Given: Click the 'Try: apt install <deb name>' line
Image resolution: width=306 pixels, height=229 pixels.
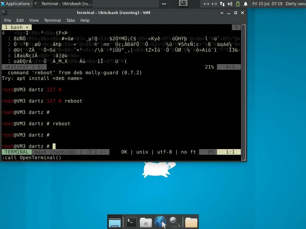Looking at the screenshot, I should click(x=42, y=78).
